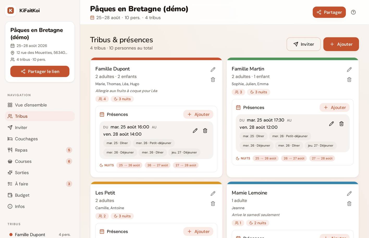The height and width of the screenshot is (238, 369).
Task: Delete the Famille Martin tribe
Action: (x=349, y=80)
